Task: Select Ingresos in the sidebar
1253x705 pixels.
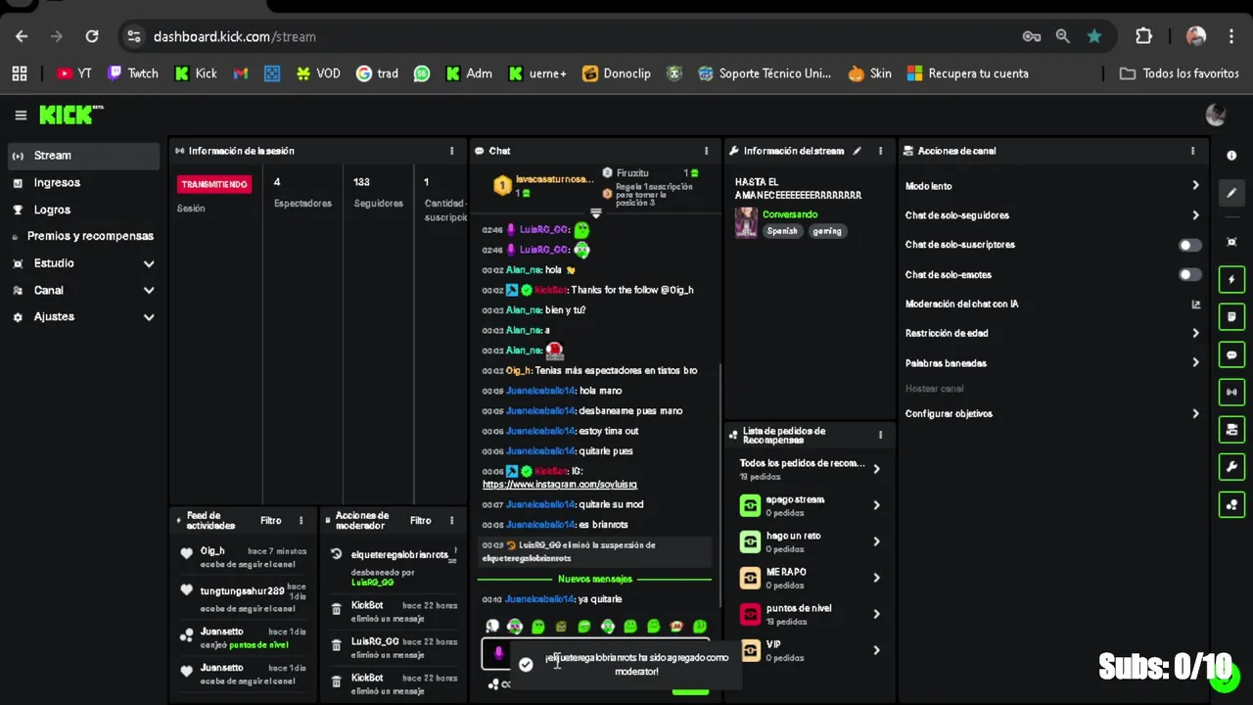Action: tap(83, 183)
